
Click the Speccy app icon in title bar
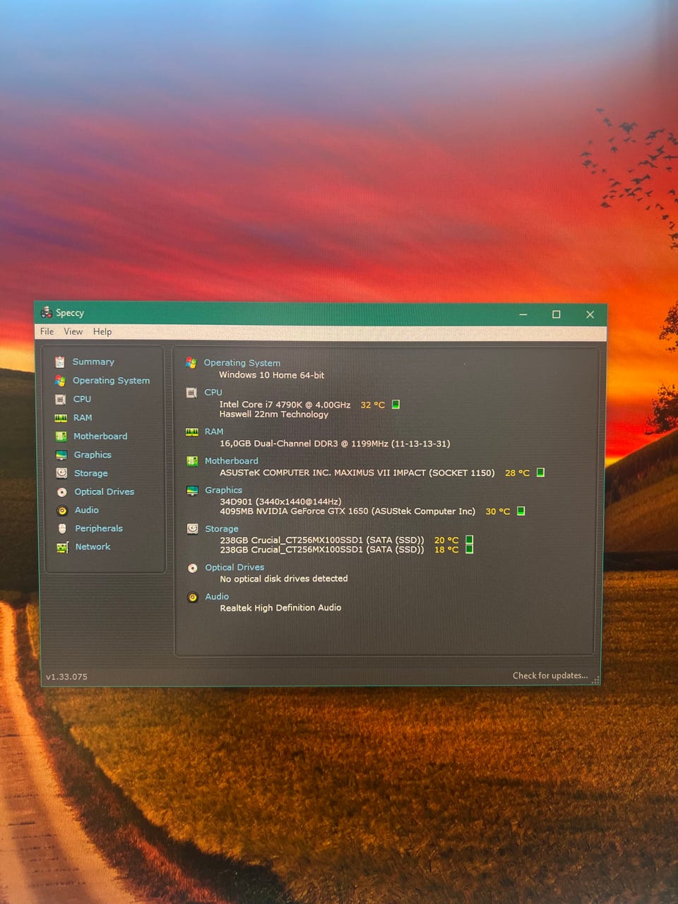pyautogui.click(x=47, y=312)
